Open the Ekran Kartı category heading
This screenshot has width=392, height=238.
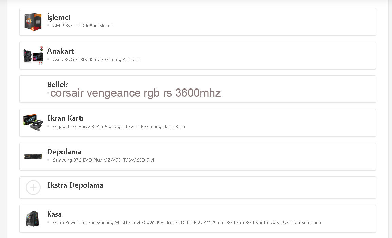click(65, 118)
